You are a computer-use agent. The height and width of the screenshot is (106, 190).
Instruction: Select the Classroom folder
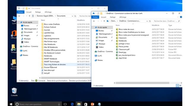click(123, 38)
